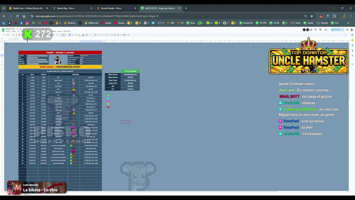
Task: Open the borders tool
Action: [x=87, y=35]
